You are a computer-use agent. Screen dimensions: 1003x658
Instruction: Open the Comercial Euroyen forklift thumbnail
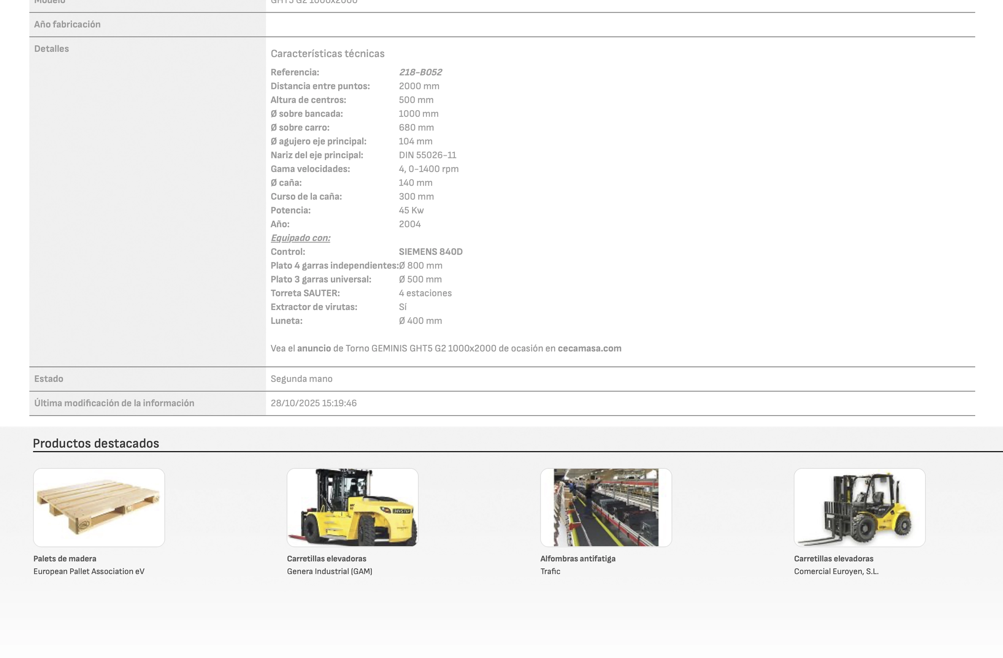pos(859,507)
